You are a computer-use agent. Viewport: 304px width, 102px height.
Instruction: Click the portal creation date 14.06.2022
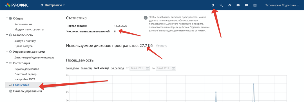tap(120, 26)
